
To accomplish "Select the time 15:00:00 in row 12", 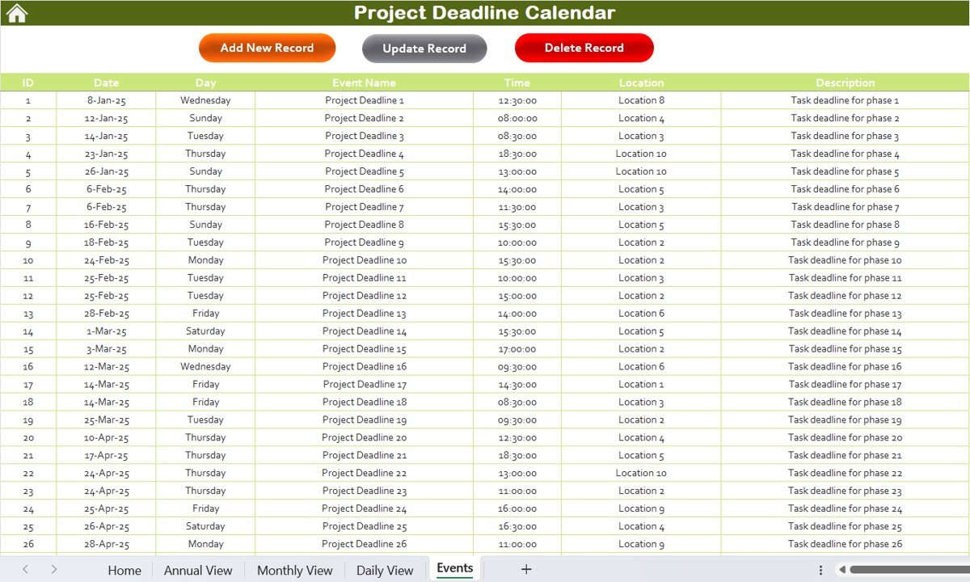I will [517, 296].
